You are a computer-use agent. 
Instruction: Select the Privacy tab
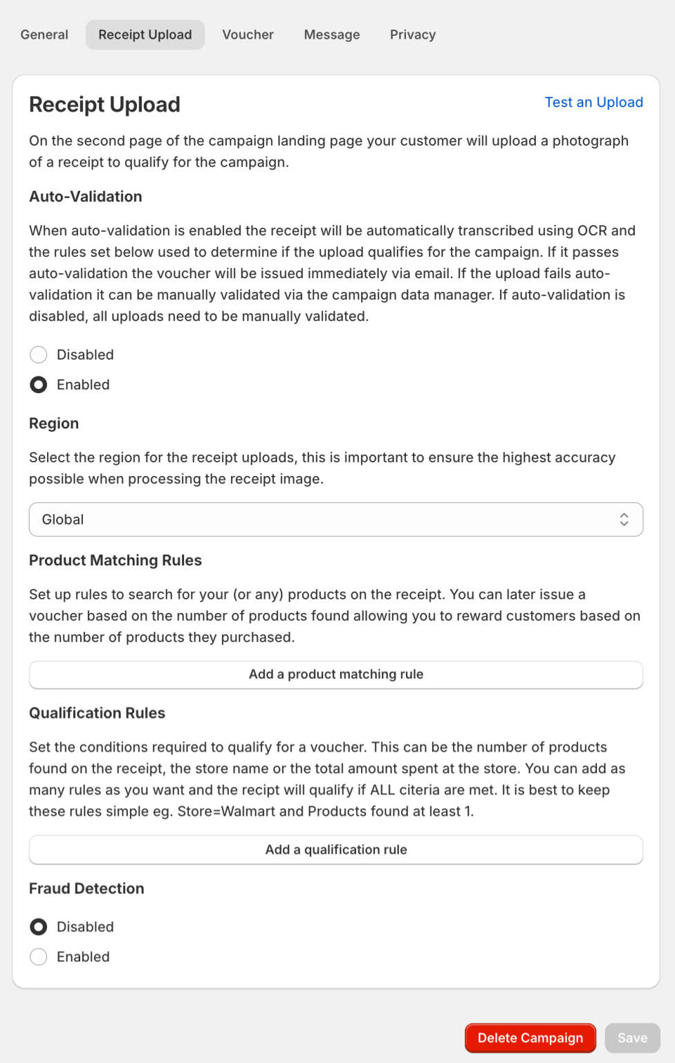[x=413, y=35]
